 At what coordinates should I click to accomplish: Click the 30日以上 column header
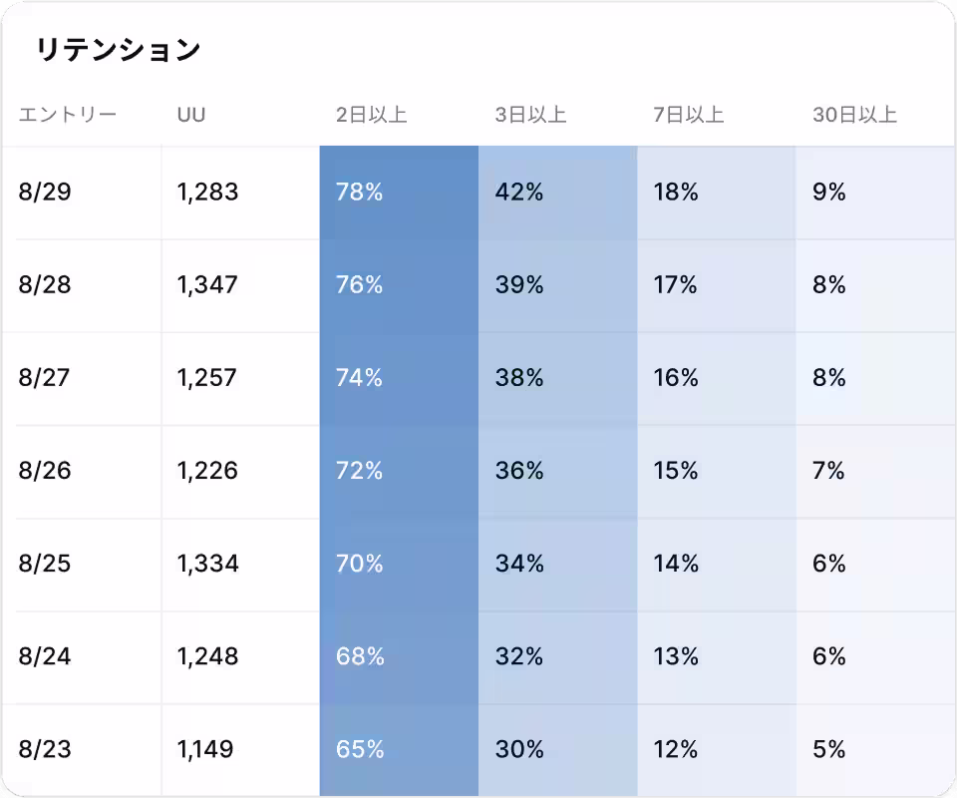pyautogui.click(x=854, y=115)
